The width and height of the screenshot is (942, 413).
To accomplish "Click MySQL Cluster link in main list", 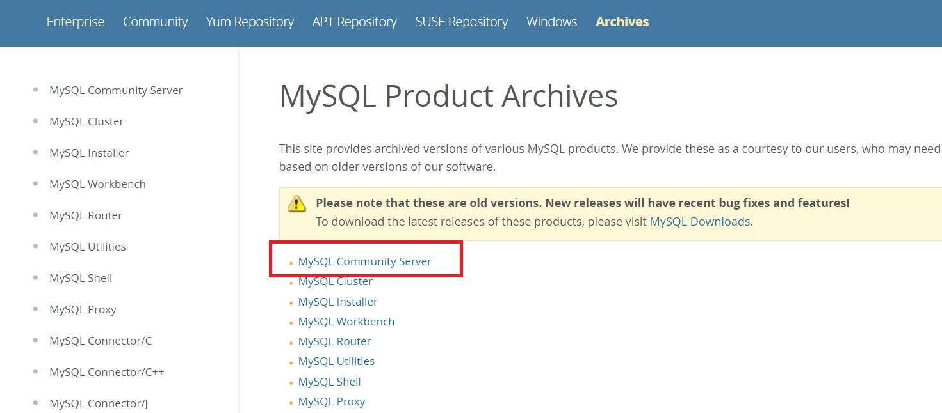I will point(335,281).
